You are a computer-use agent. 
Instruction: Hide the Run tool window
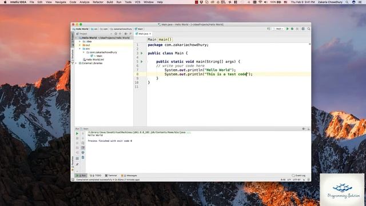tap(308, 129)
